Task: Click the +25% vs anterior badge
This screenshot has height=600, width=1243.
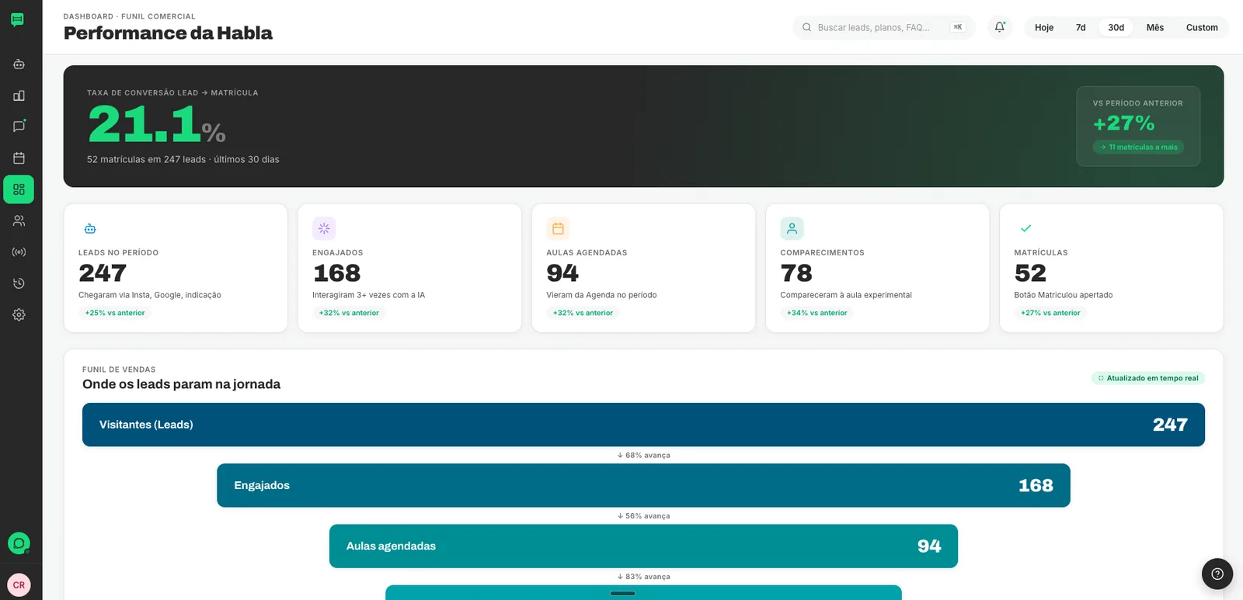Action: coord(115,313)
